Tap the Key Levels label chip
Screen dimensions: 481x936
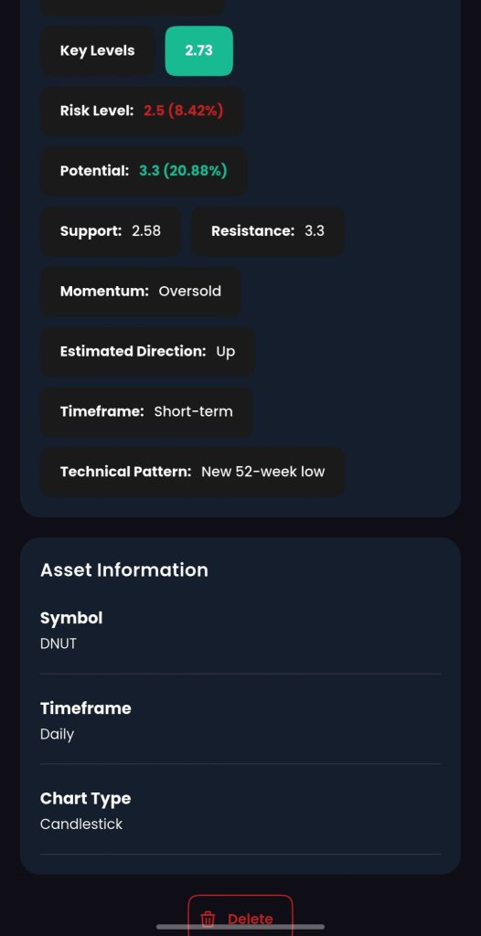[98, 51]
